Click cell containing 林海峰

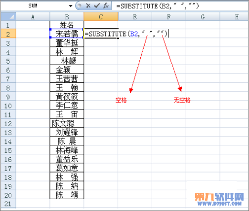coord(67,150)
